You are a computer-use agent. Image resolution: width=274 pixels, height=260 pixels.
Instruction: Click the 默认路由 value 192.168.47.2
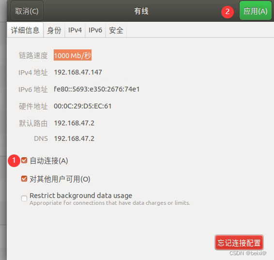click(x=74, y=123)
